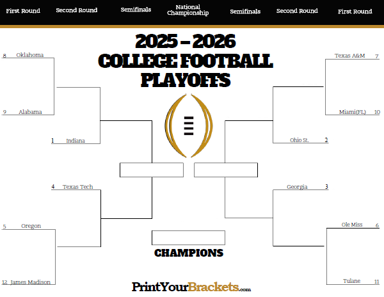Select the First Round header above Texas A&M

pyautogui.click(x=355, y=11)
